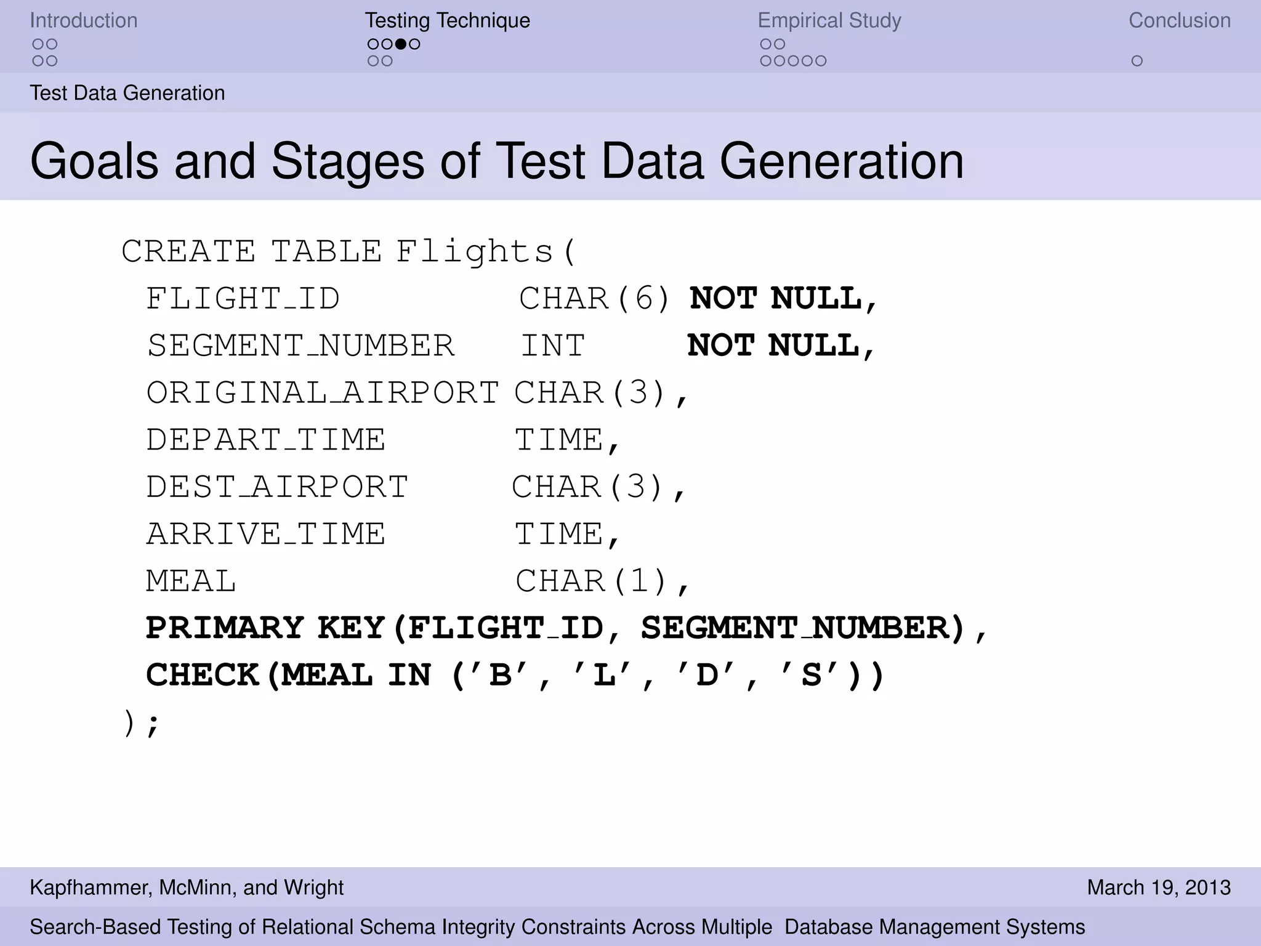Click the ARRIVE_TIME column name
The width and height of the screenshot is (1261, 946).
point(265,534)
